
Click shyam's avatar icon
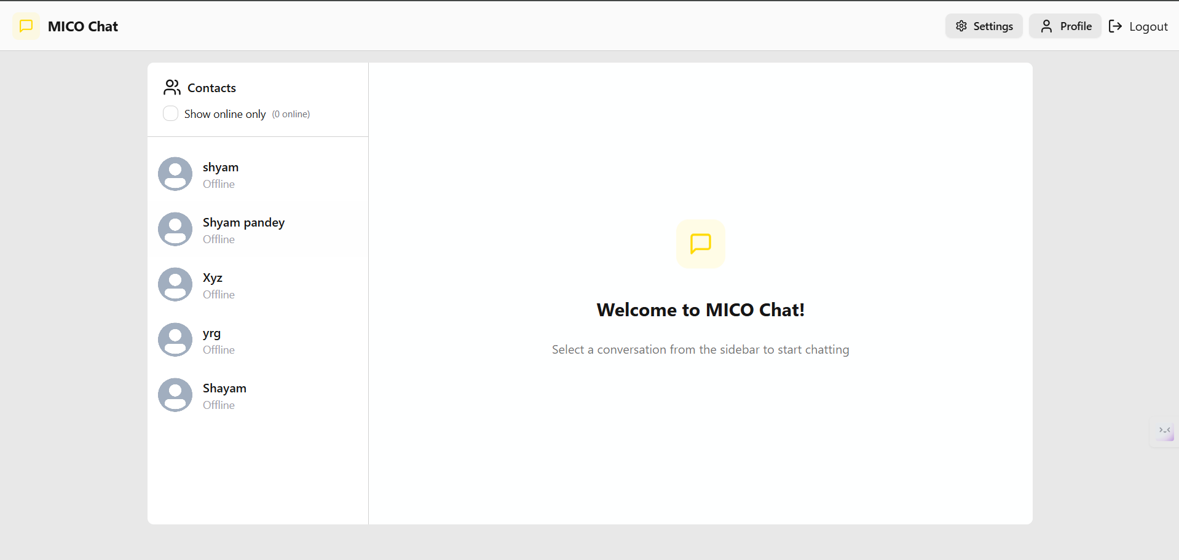click(175, 174)
